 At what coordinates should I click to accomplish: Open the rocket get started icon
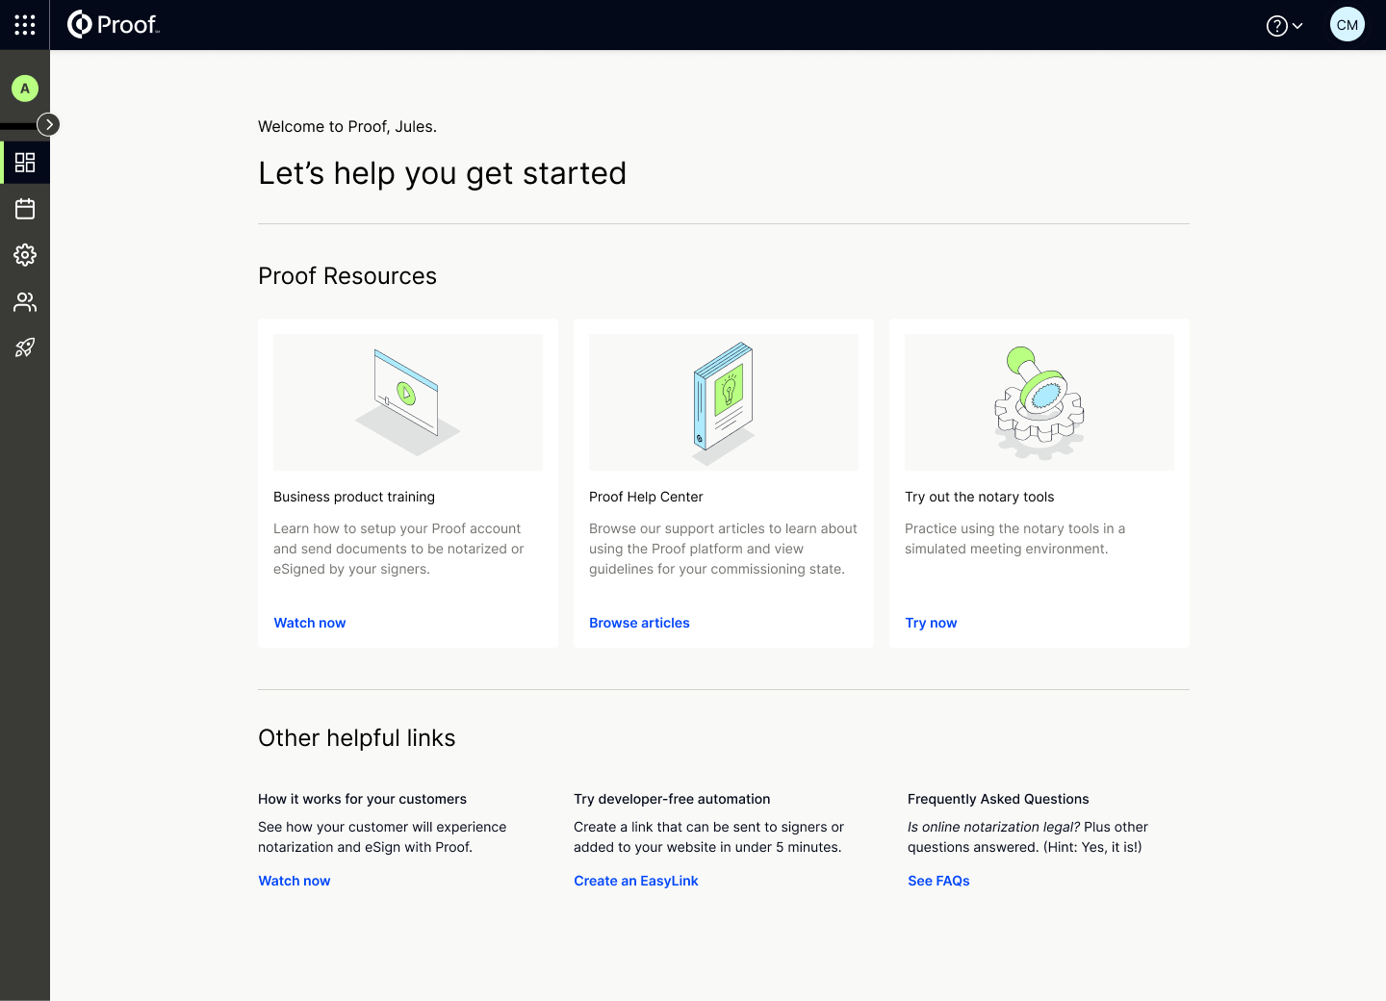pos(25,347)
